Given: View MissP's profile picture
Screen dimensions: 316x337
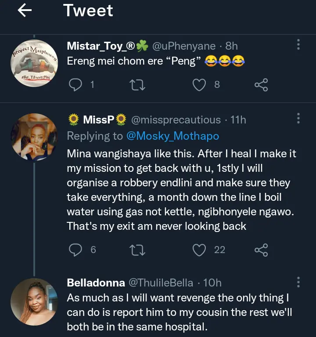Looking at the screenshot, I should tap(34, 138).
